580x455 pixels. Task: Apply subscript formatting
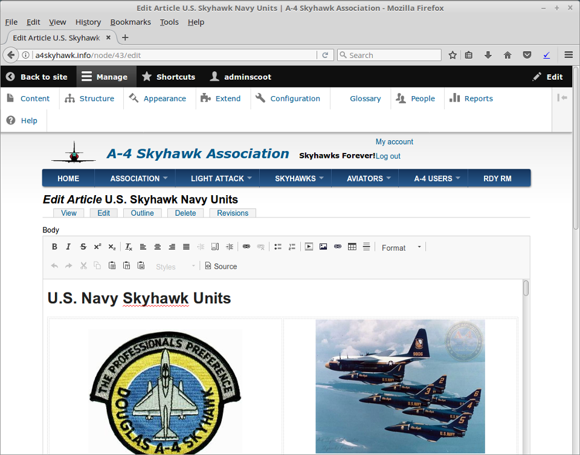coord(112,247)
